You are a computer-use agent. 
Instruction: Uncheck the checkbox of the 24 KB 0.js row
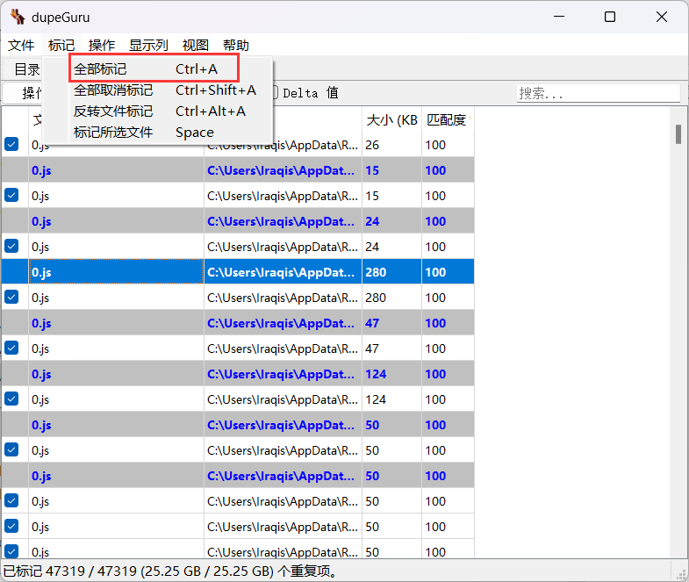tap(11, 246)
